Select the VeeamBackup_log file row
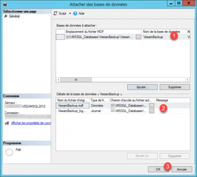The height and width of the screenshot is (177, 197). [x=123, y=111]
